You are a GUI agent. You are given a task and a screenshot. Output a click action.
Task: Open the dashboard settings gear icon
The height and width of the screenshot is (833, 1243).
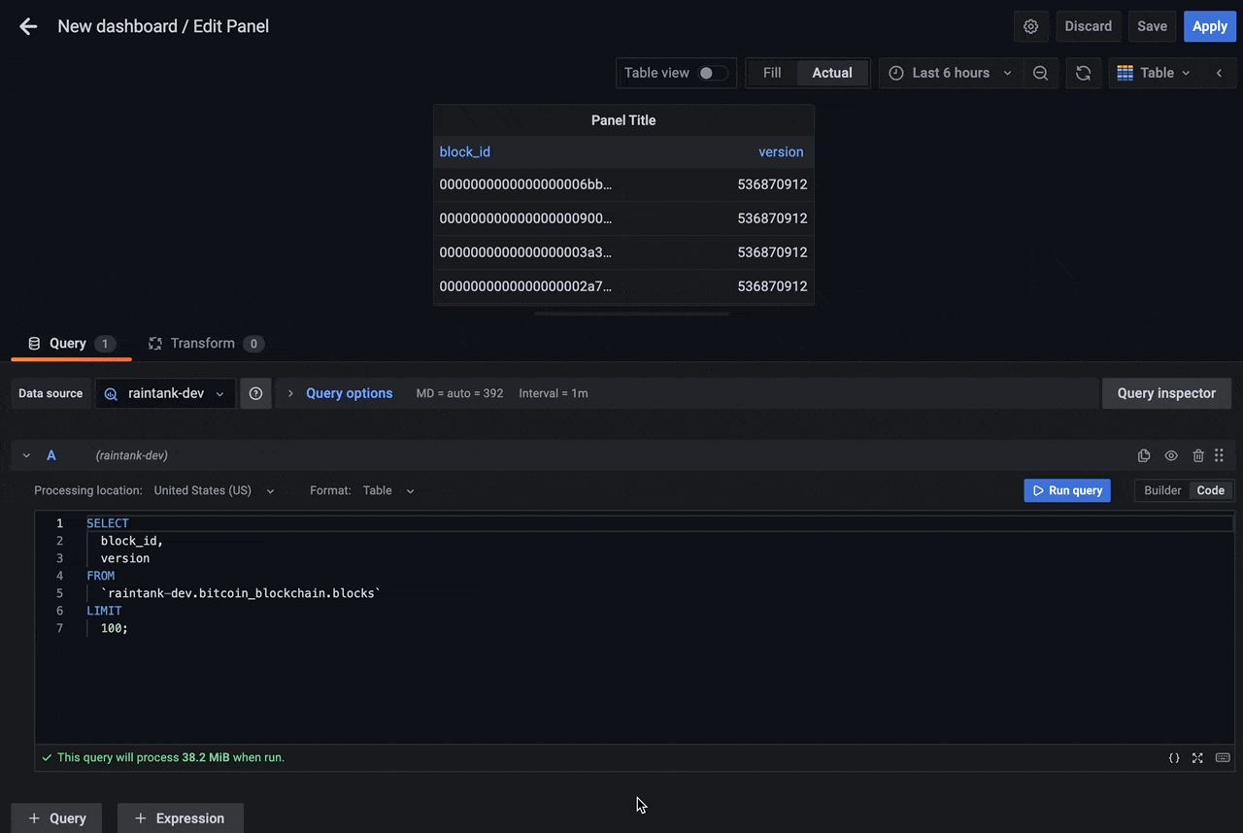tap(1031, 26)
